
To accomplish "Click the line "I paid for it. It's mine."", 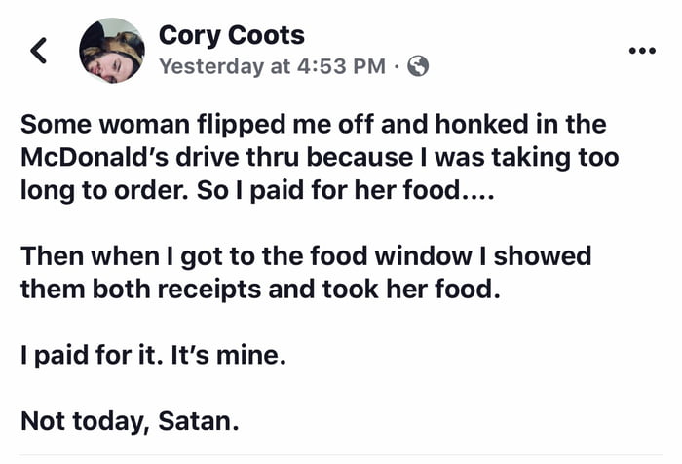I will (x=153, y=357).
